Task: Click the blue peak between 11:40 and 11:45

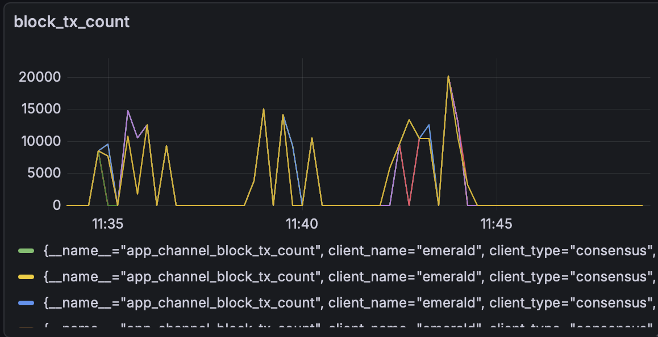Action: coord(429,125)
